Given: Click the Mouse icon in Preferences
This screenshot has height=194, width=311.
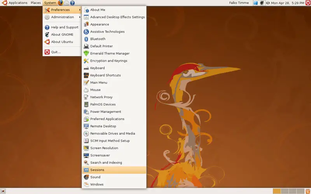Looking at the screenshot, I should pyautogui.click(x=86, y=90).
